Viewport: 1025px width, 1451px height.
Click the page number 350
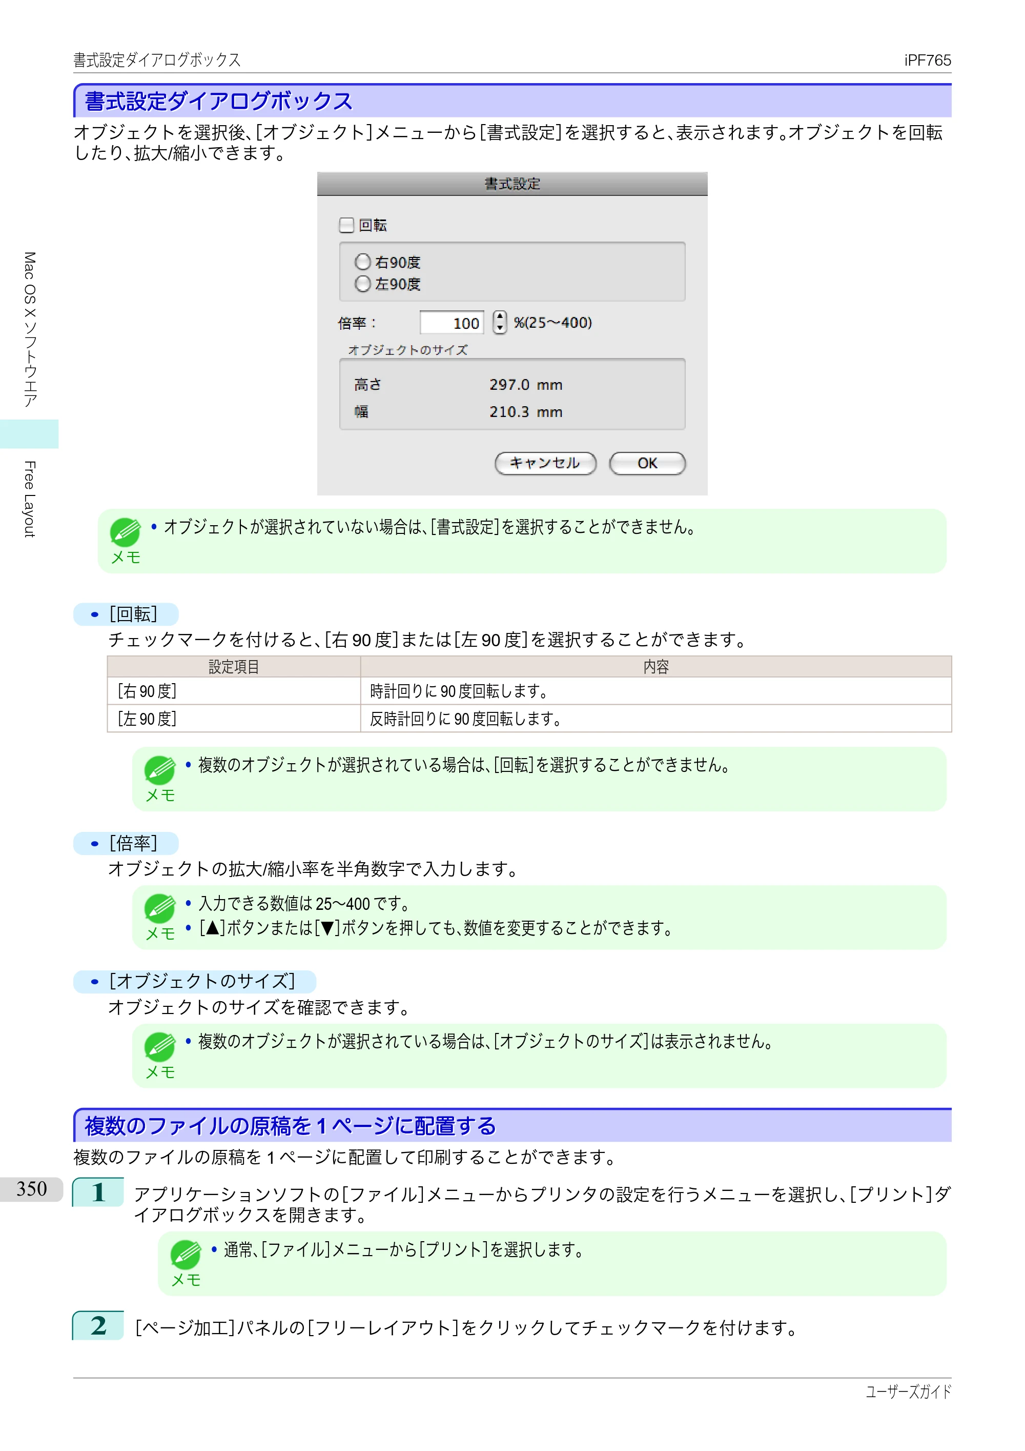coord(32,1189)
